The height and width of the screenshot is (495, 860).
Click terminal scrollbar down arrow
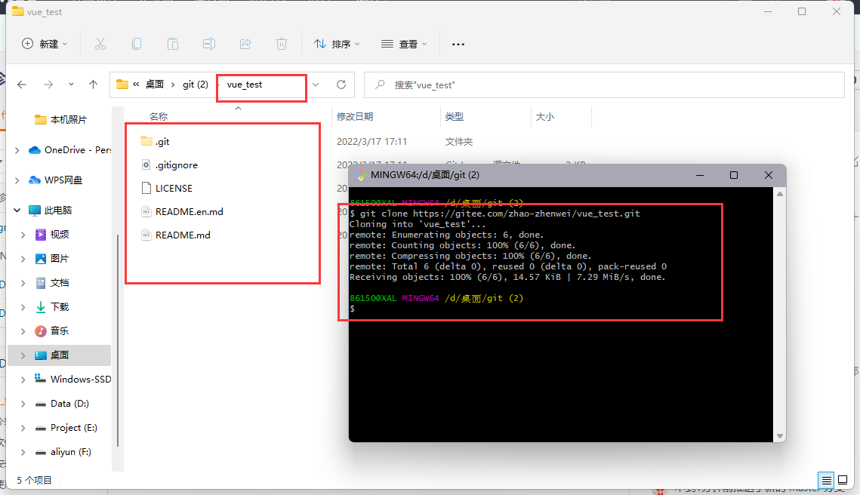[779, 436]
